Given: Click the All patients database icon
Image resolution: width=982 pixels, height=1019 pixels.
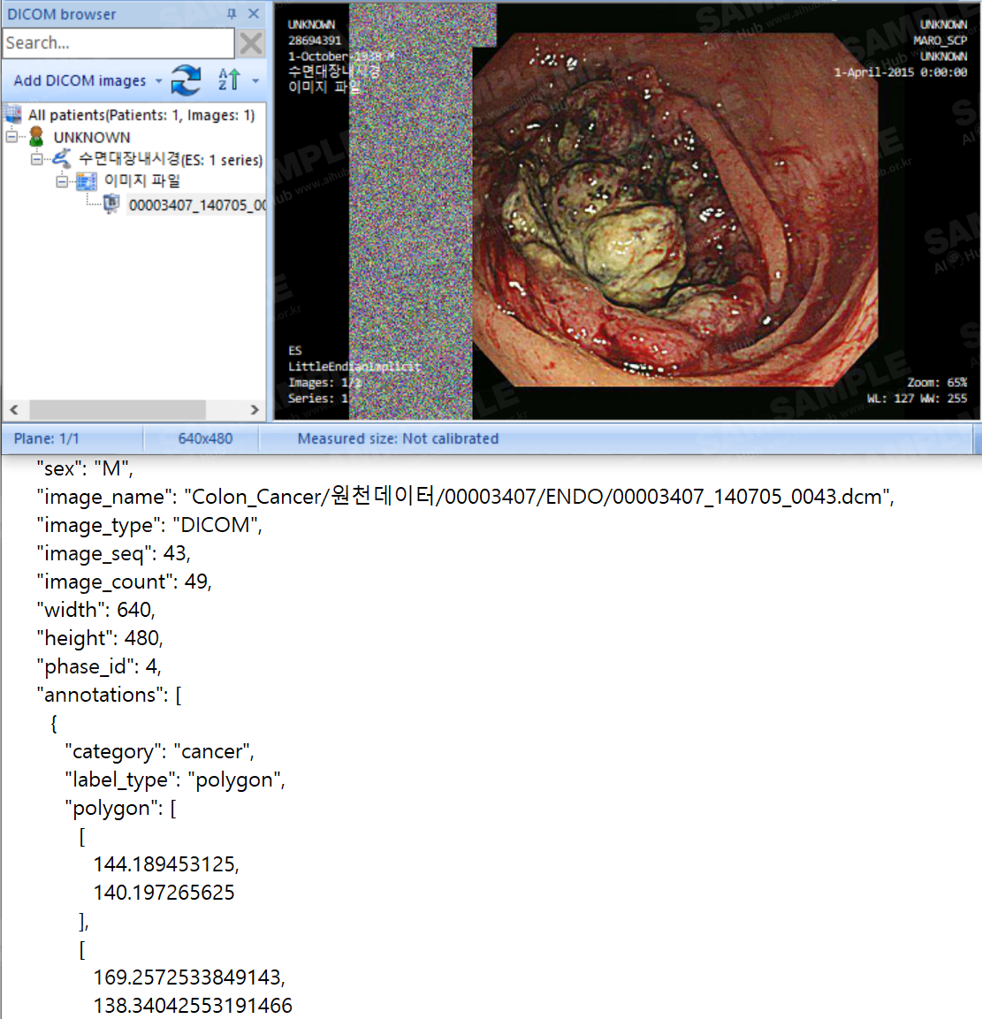Looking at the screenshot, I should pyautogui.click(x=13, y=115).
